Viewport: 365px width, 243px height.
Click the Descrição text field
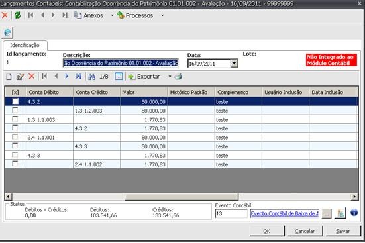click(x=121, y=63)
